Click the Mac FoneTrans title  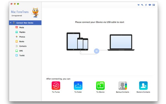tap(20, 12)
